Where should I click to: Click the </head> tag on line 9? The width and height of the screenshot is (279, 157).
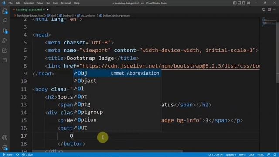43,74
